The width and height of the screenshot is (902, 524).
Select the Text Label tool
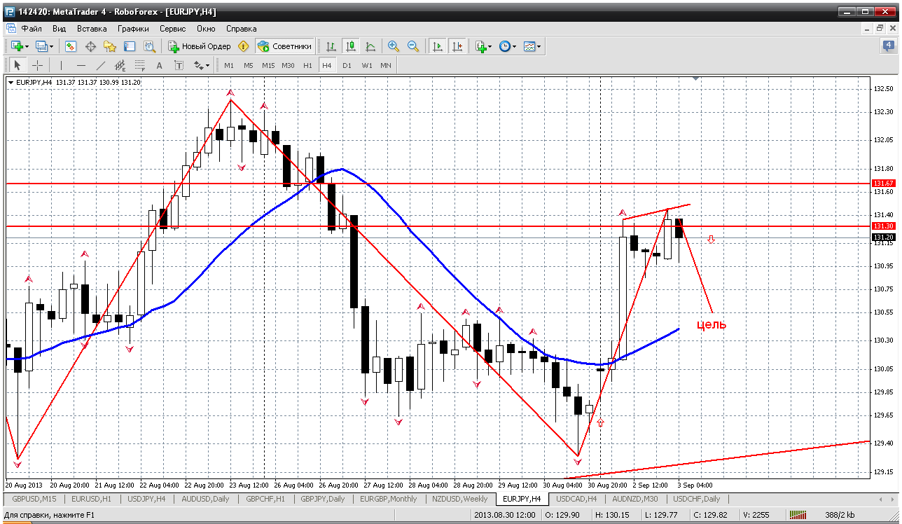click(179, 65)
